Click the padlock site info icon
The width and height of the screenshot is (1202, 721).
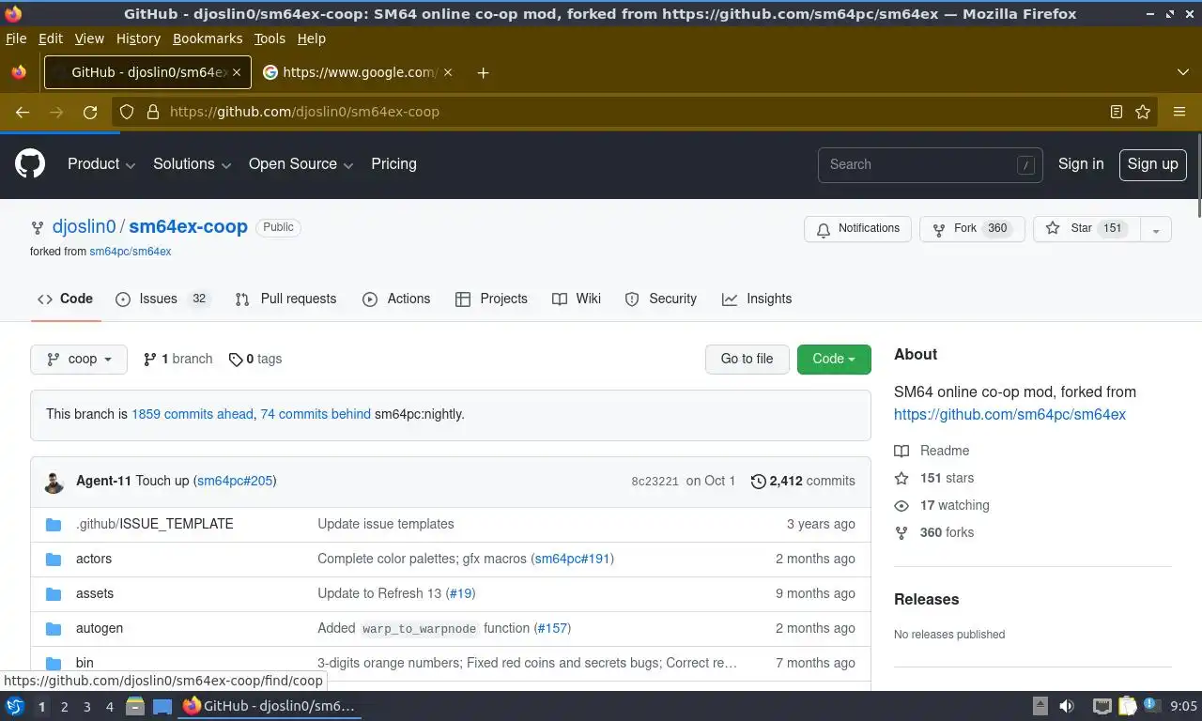pyautogui.click(x=153, y=112)
